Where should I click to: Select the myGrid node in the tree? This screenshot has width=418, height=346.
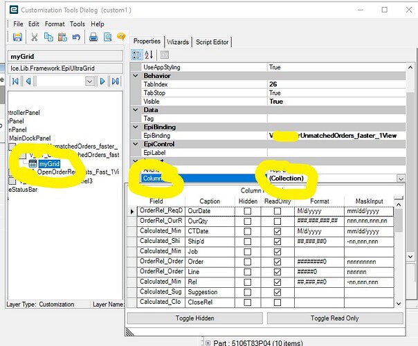[49, 163]
